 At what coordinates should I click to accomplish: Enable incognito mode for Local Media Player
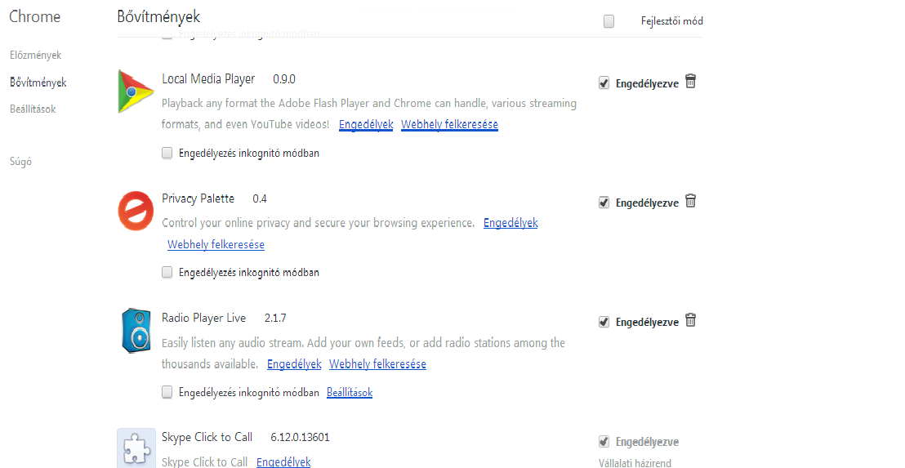167,153
